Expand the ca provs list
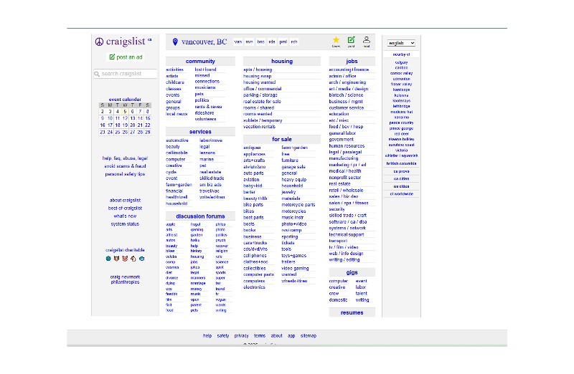This screenshot has height=374, width=574. (401, 171)
